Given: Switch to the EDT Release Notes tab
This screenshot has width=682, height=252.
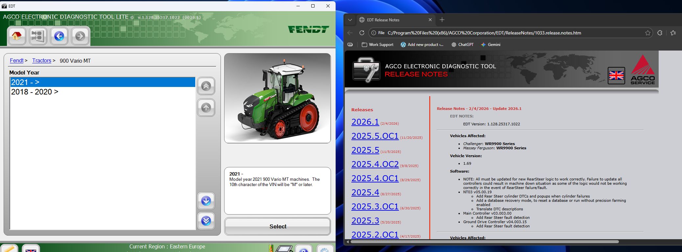Looking at the screenshot, I should click(396, 20).
